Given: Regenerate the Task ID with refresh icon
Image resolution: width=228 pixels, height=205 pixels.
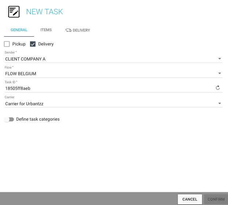Looking at the screenshot, I should pyautogui.click(x=218, y=88).
